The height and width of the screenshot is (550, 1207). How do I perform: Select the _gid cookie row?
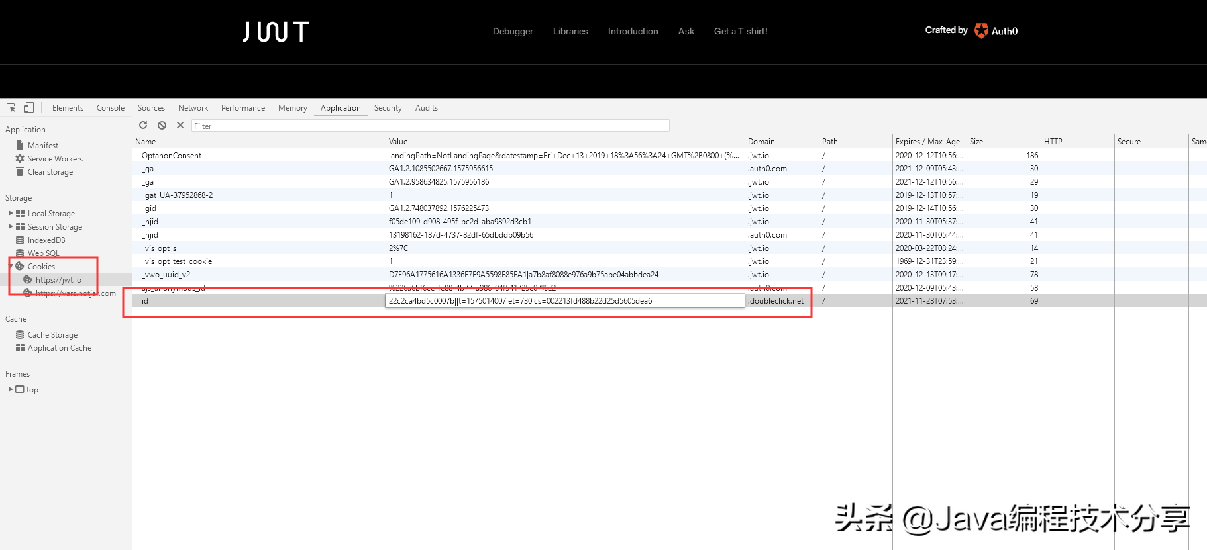[x=670, y=208]
